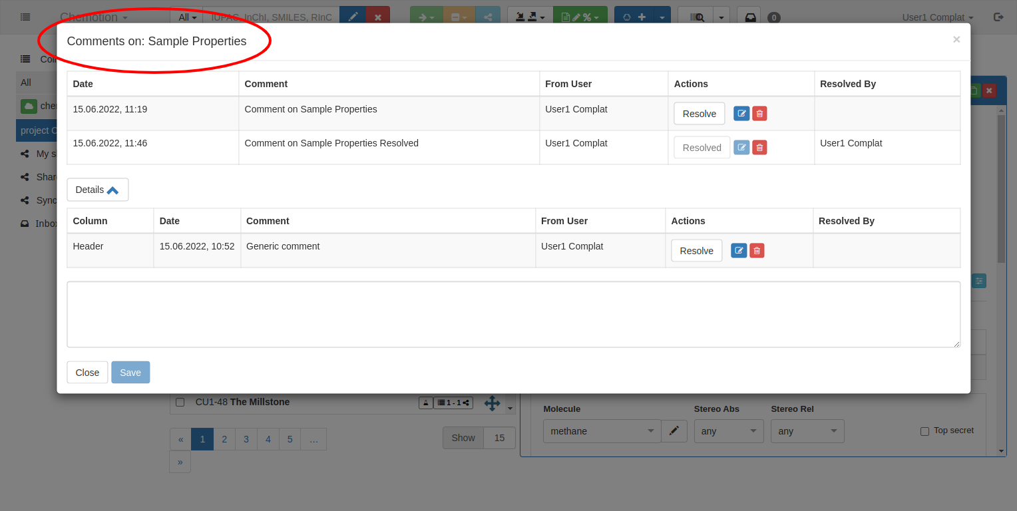Resolve the 'Generic comment' Header row
Viewport: 1017px width, 511px height.
[697, 251]
